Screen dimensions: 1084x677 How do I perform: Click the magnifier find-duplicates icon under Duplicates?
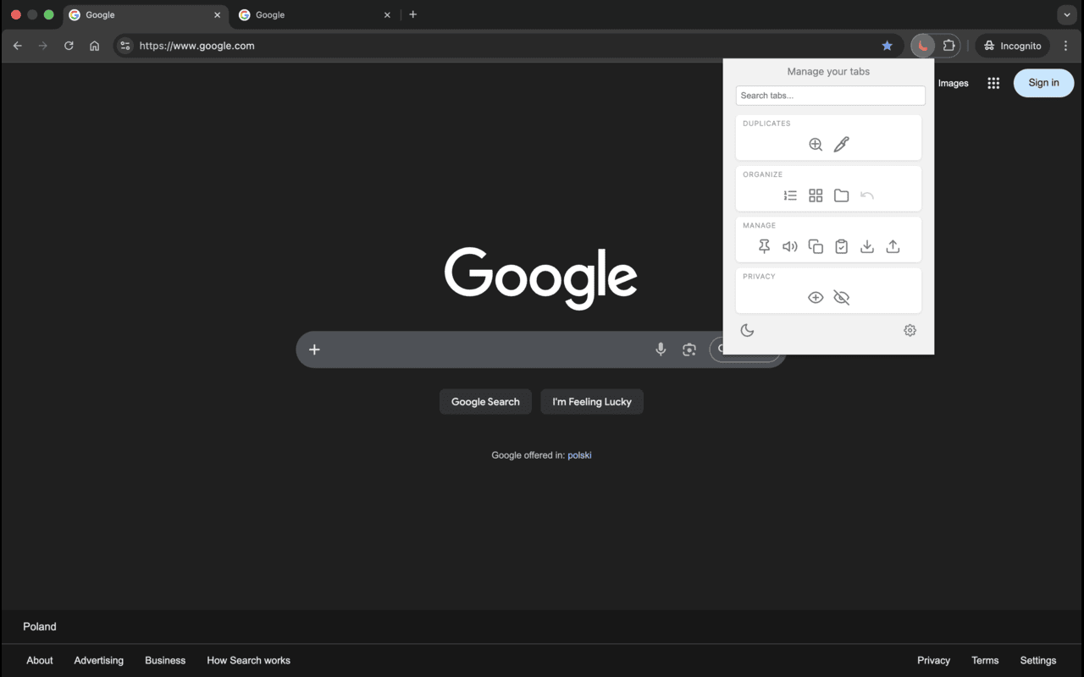coord(816,145)
